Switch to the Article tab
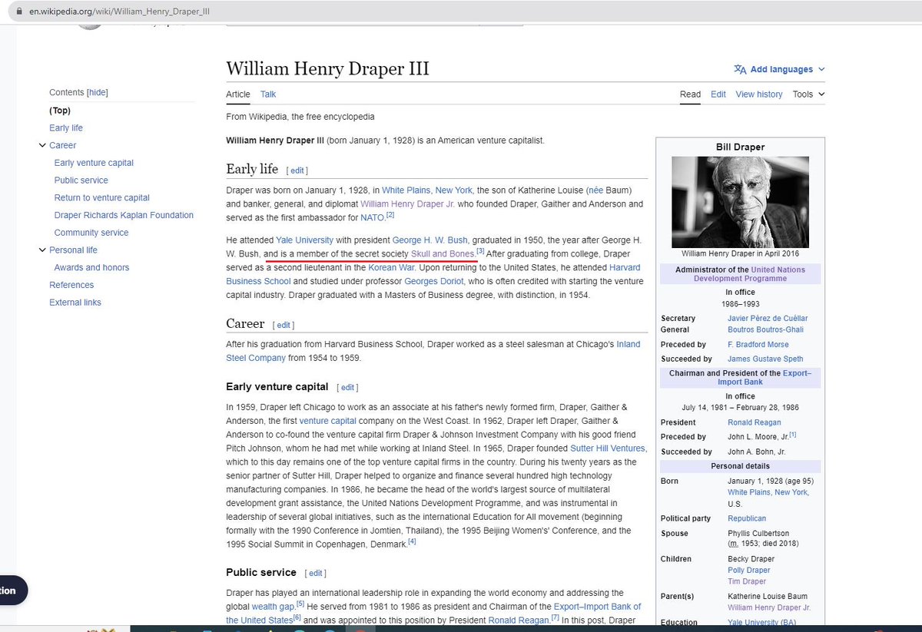Viewport: 922px width, 632px height. pos(238,94)
